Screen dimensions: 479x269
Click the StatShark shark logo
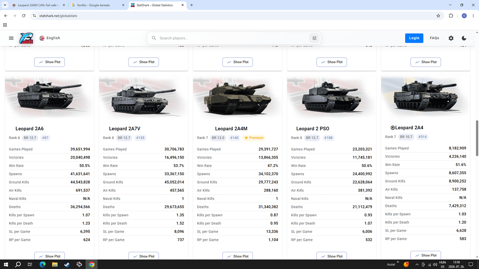26,38
